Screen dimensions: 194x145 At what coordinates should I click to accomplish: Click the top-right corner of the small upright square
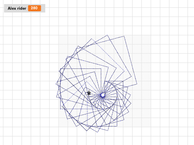123,81
